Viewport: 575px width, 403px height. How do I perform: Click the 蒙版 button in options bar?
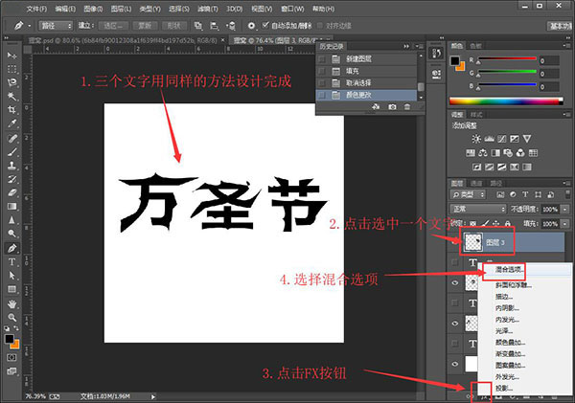click(145, 26)
